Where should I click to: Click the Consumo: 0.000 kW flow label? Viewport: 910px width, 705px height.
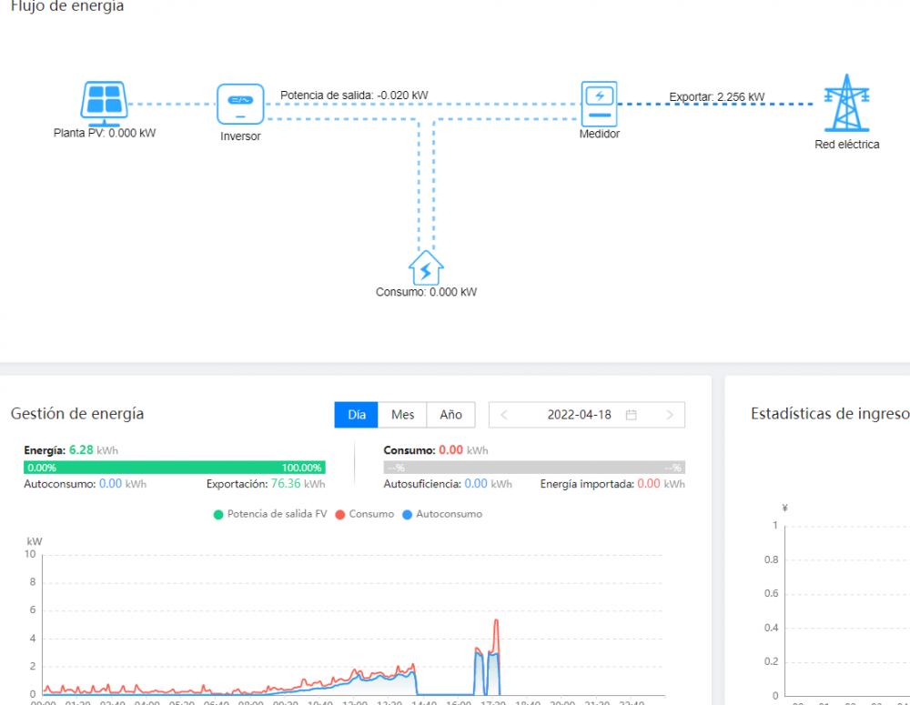[426, 292]
